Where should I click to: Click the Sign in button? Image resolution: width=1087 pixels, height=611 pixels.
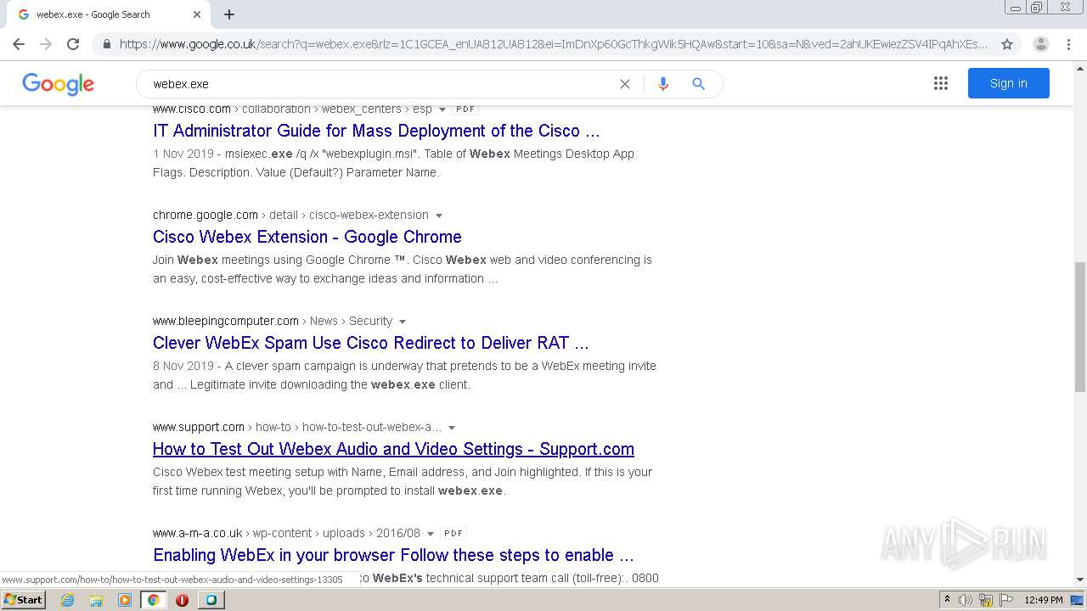[1009, 83]
